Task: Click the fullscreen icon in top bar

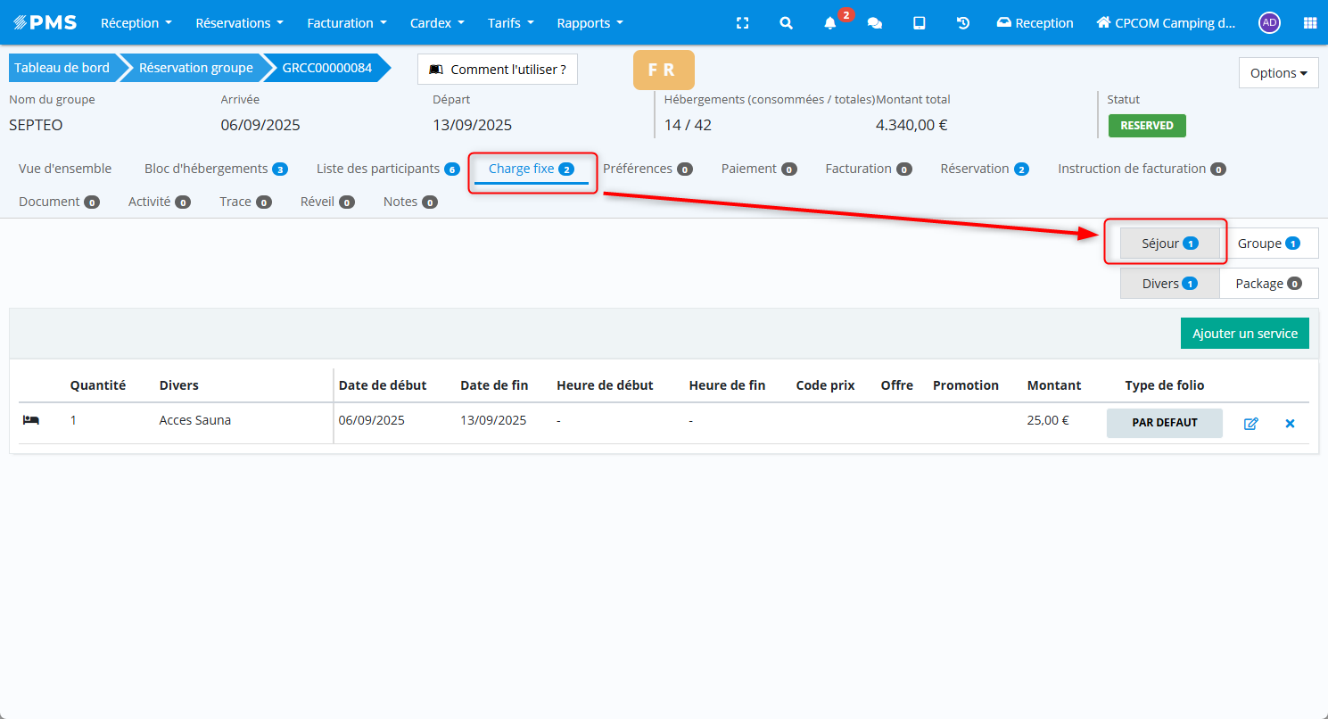Action: pyautogui.click(x=742, y=23)
